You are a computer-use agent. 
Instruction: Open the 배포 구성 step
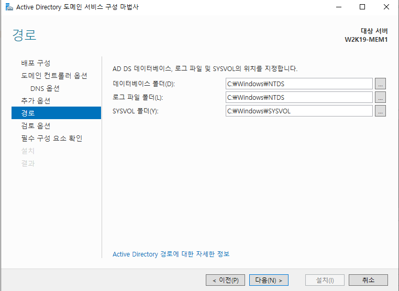[x=36, y=63]
